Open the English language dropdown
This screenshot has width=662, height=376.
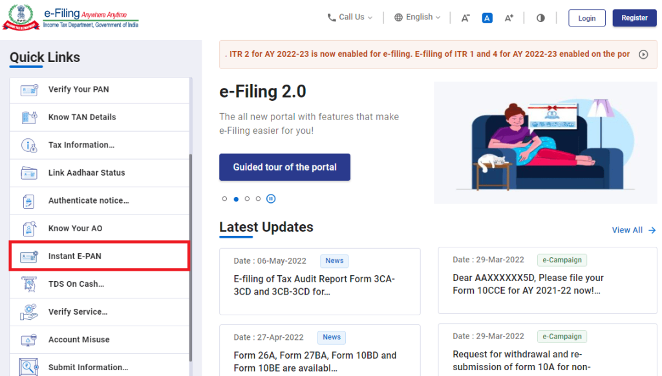coord(418,17)
